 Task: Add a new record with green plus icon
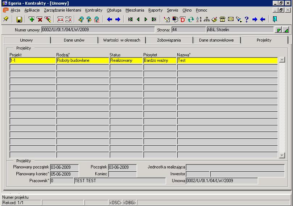[32, 19]
